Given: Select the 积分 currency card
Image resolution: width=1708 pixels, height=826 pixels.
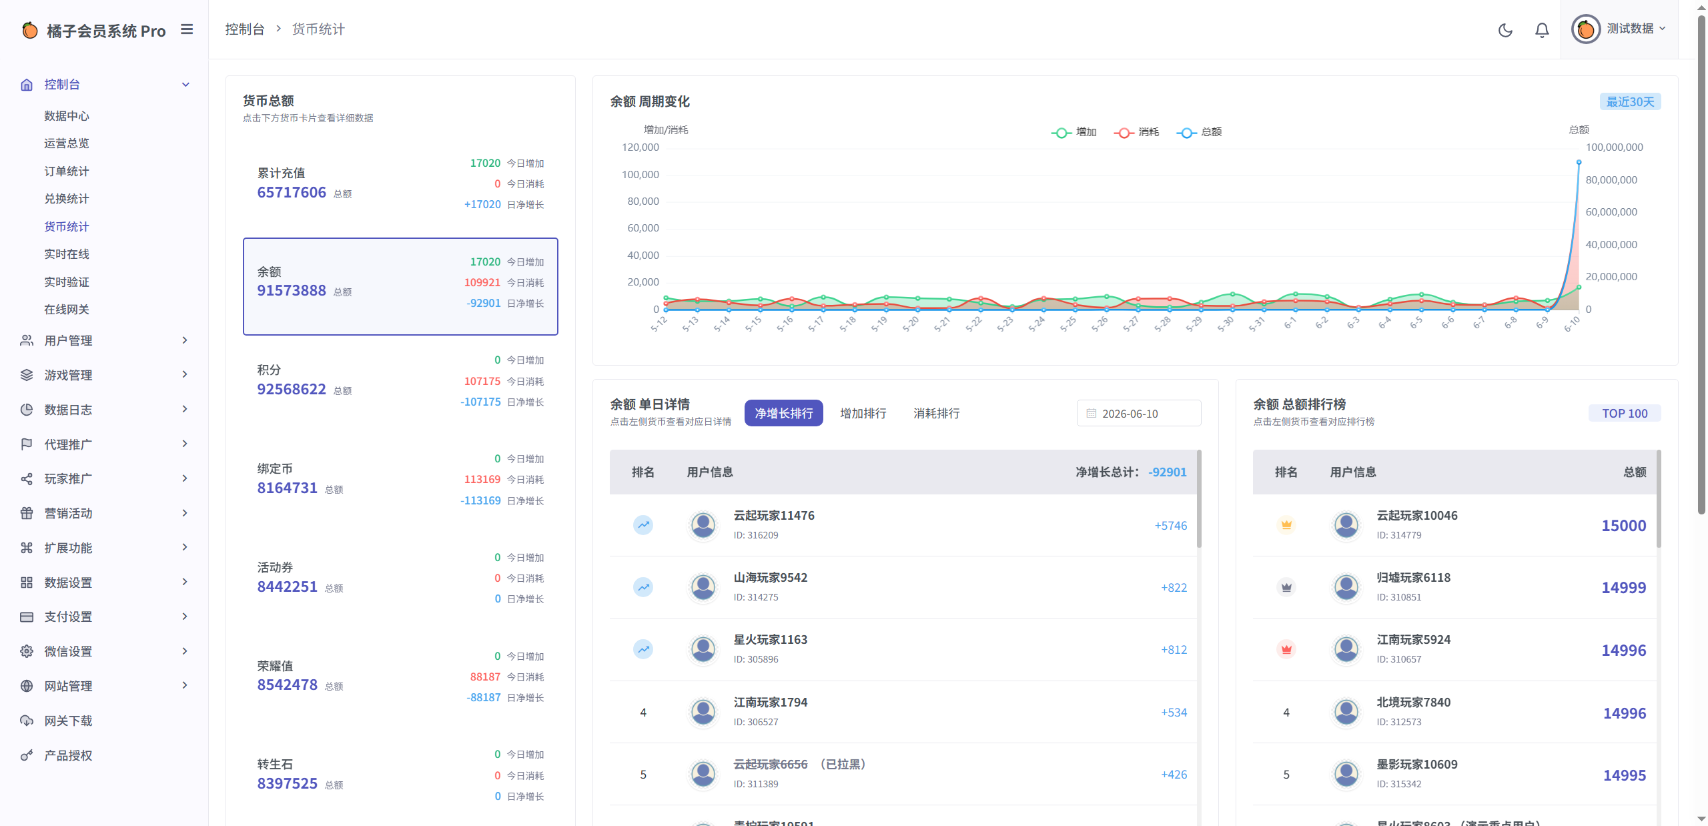Looking at the screenshot, I should tap(400, 381).
